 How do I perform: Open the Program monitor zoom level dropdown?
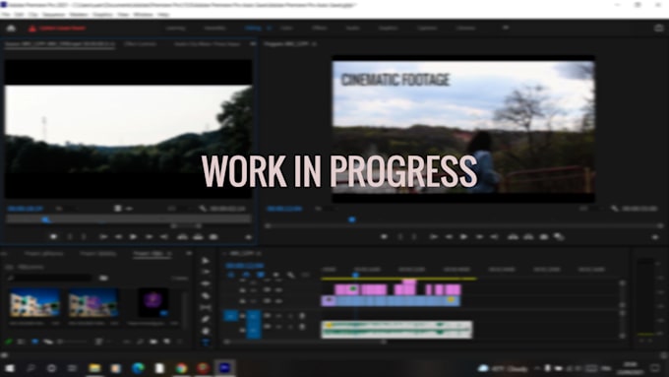click(x=327, y=209)
